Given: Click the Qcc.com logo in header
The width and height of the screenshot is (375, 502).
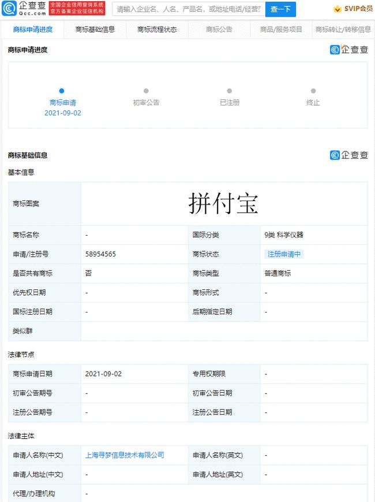Looking at the screenshot, I should (x=24, y=8).
